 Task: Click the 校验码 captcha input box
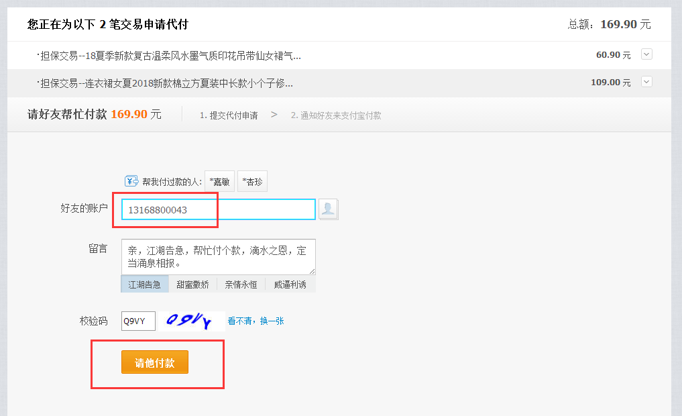click(x=138, y=321)
